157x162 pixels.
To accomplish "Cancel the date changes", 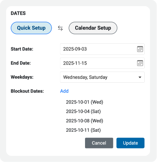I will [x=99, y=143].
